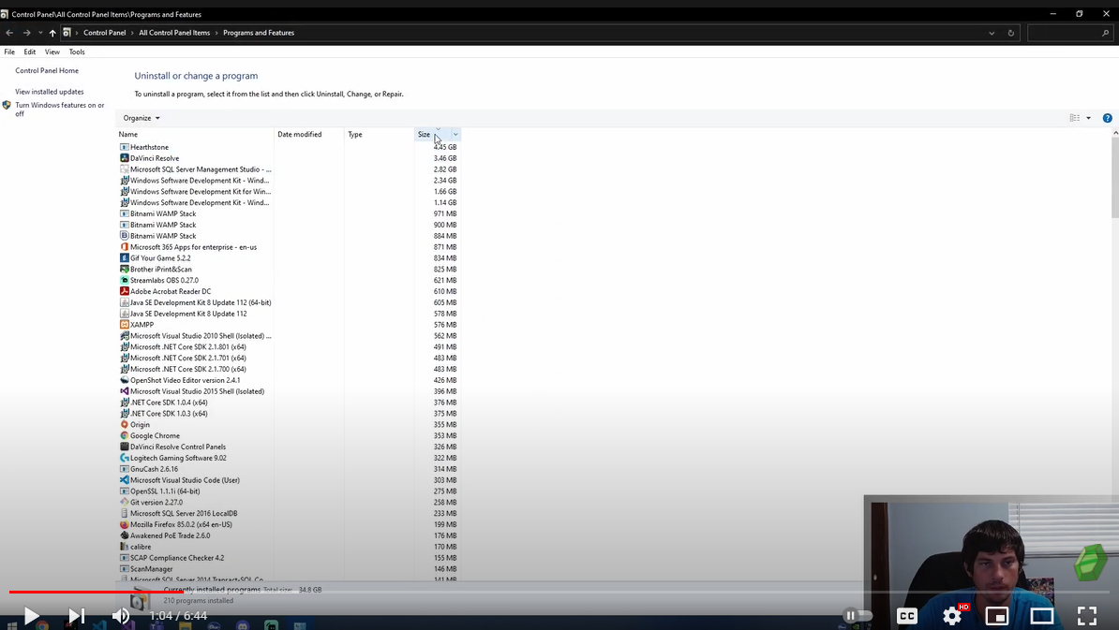Click the Control Panel search box
Screen dimensions: 1119x630
pyautogui.click(x=1069, y=33)
